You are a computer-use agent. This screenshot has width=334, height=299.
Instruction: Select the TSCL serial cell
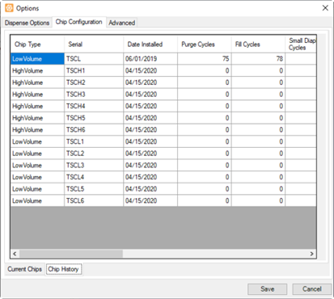pos(94,59)
